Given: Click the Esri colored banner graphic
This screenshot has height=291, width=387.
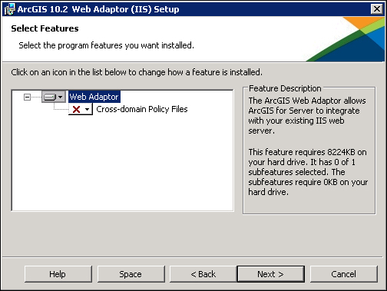Looking at the screenshot, I should click(x=345, y=39).
